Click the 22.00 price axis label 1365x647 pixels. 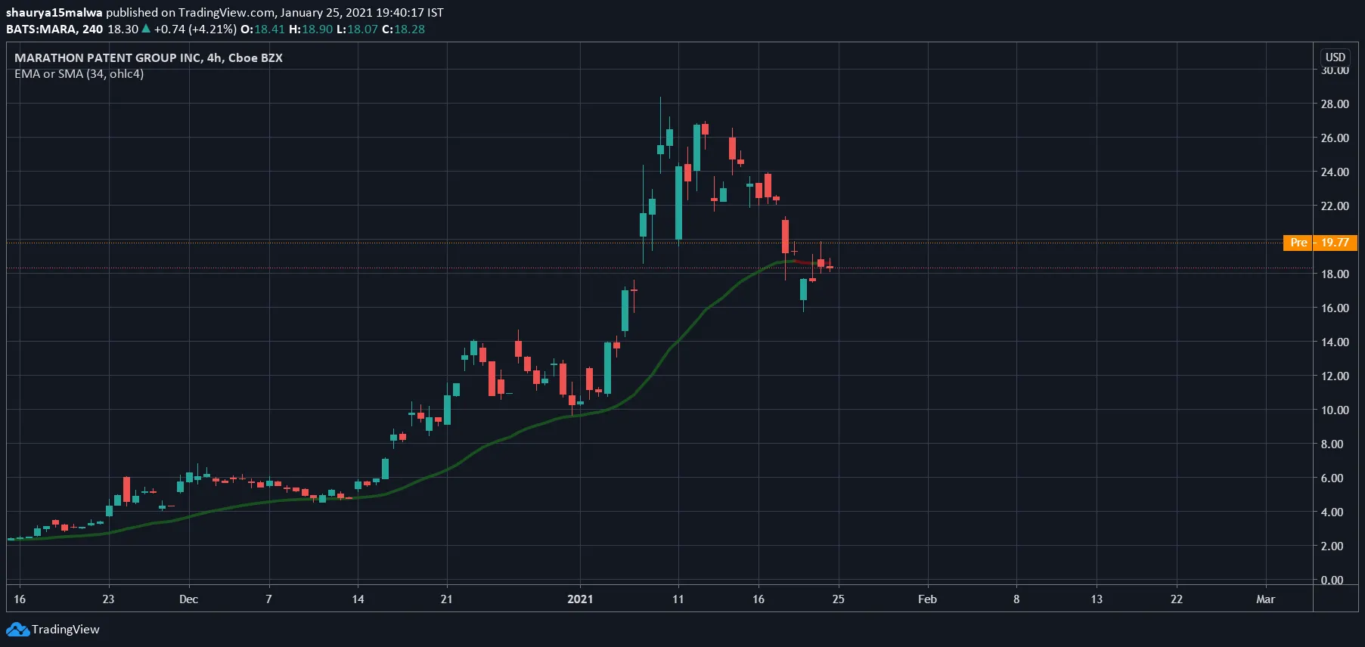tap(1335, 206)
